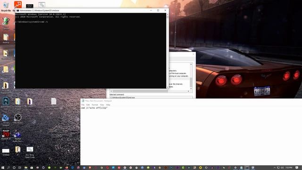Screen dimensions: 302x170
Task: Open File Explorer icon on taskbar
Action: pyautogui.click(x=25, y=168)
